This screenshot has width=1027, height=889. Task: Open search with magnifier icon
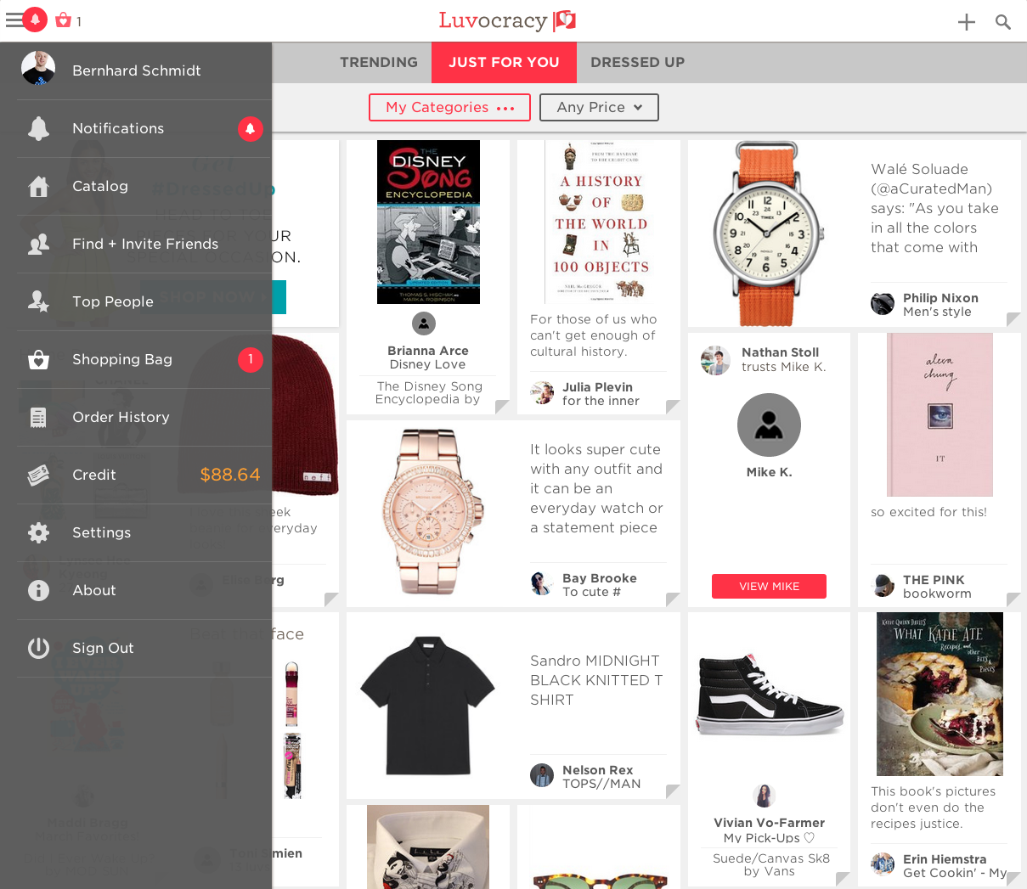(1003, 22)
